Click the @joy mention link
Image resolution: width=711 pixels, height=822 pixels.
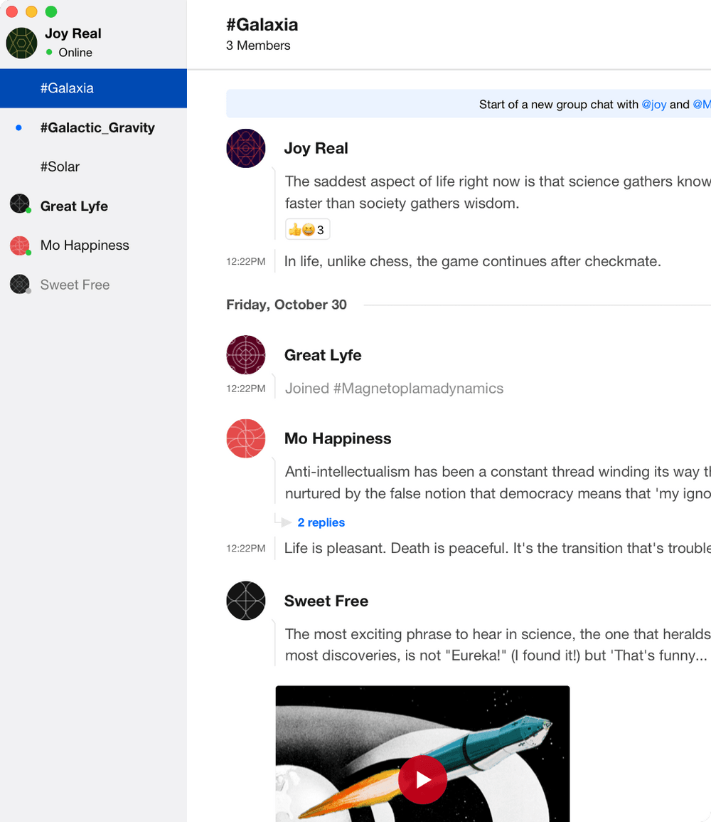653,105
